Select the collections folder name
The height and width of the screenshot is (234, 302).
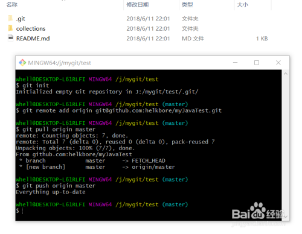[x=31, y=28]
